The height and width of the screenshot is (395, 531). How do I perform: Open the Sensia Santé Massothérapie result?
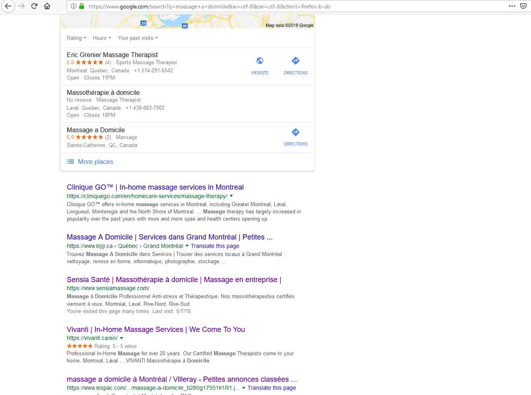174,280
